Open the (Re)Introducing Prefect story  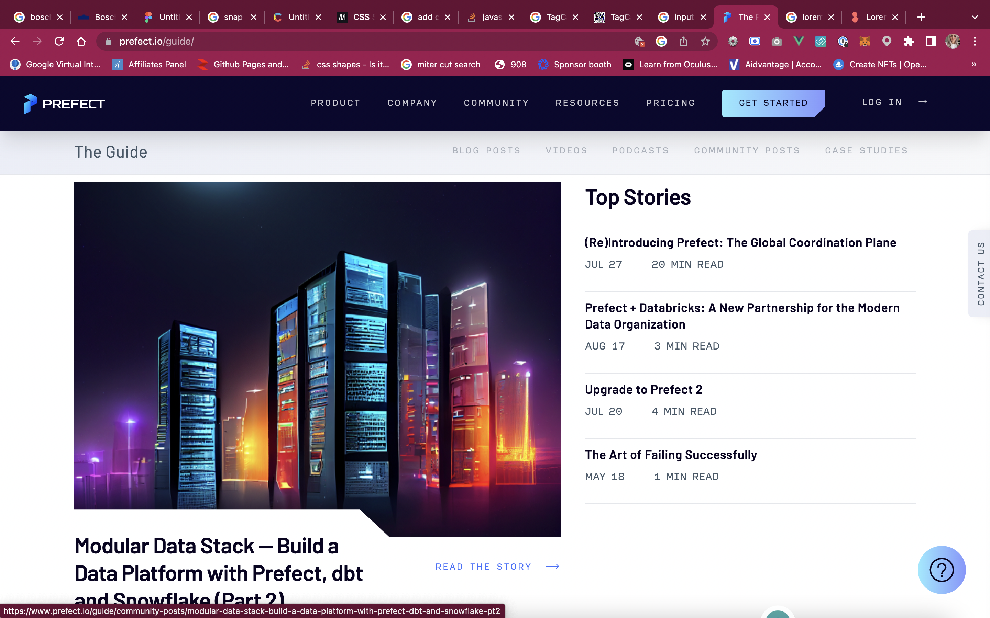pos(740,243)
